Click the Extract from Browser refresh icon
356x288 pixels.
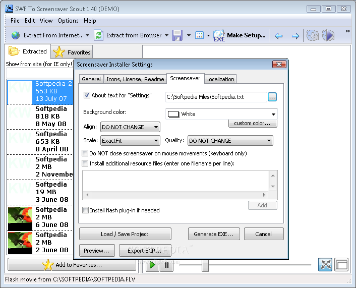coord(99,35)
